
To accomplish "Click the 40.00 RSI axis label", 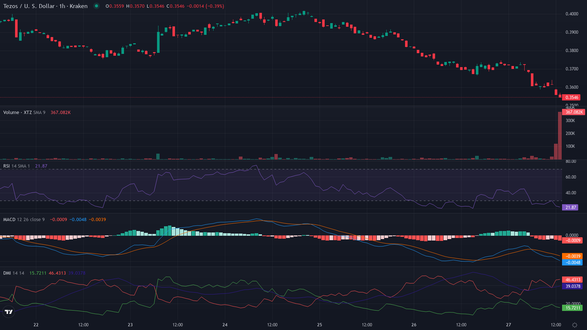I will [x=571, y=192].
